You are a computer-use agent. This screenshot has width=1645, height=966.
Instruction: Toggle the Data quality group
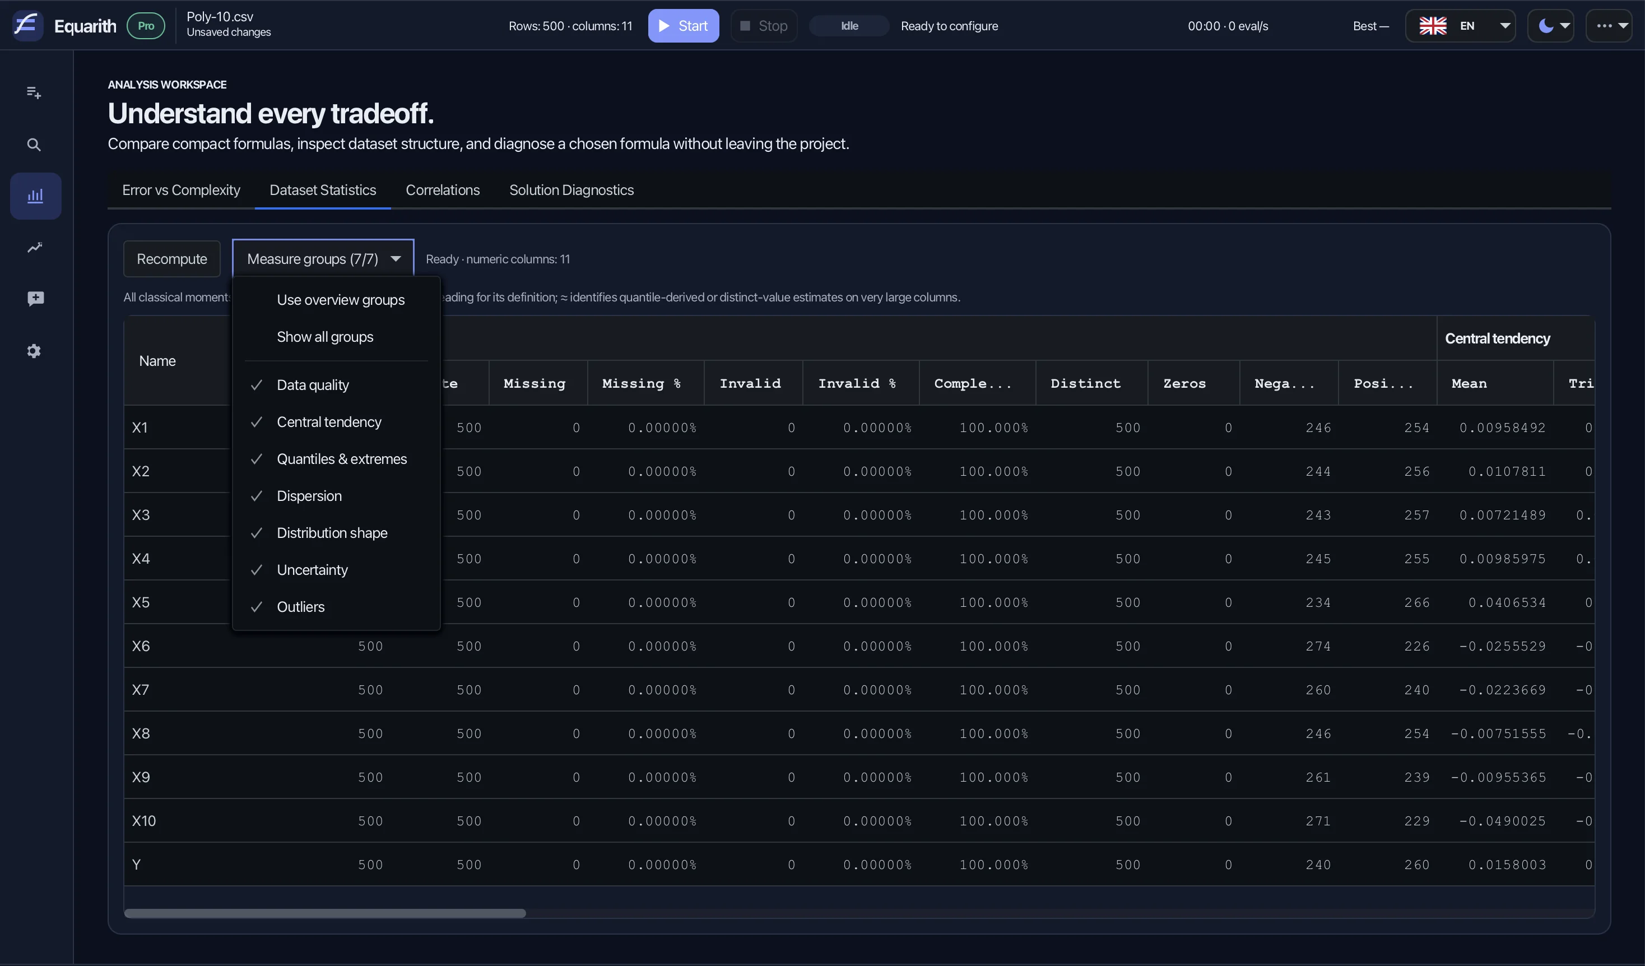(336, 385)
